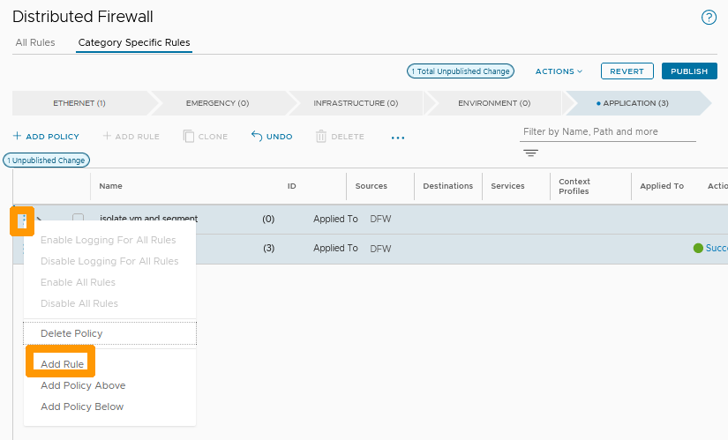The height and width of the screenshot is (440, 728).
Task: Click the filter lines icon below search
Action: click(x=530, y=153)
